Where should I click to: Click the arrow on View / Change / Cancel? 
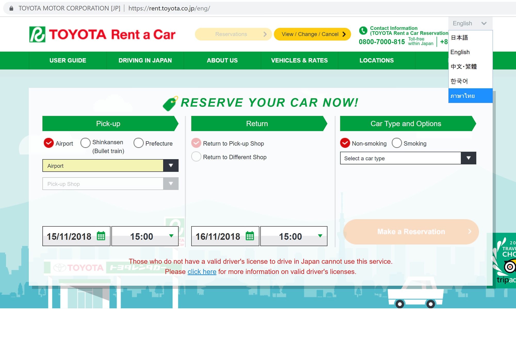[344, 34]
